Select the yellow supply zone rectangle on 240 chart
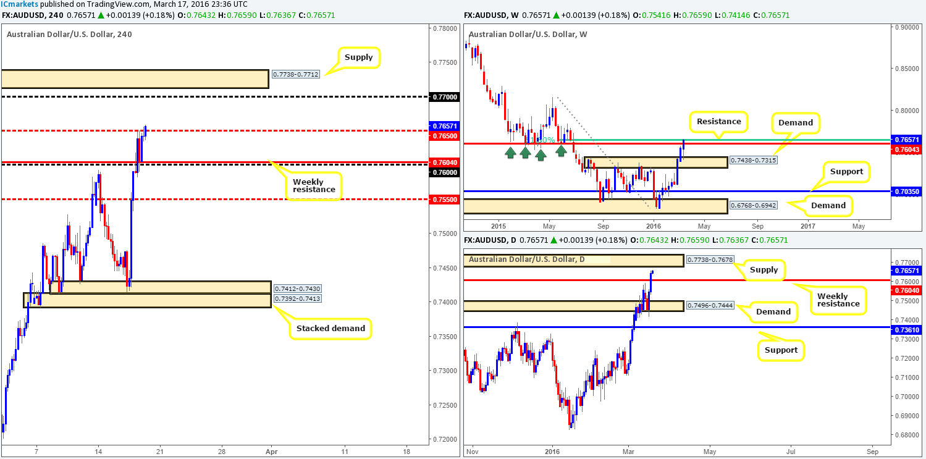 click(x=135, y=78)
